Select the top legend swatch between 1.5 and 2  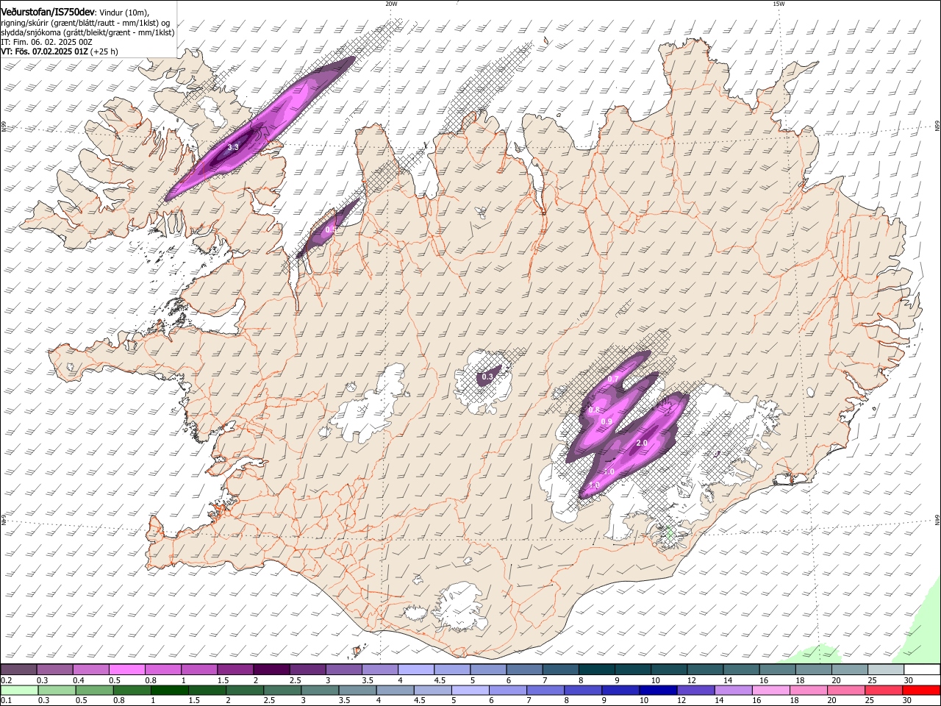point(235,669)
